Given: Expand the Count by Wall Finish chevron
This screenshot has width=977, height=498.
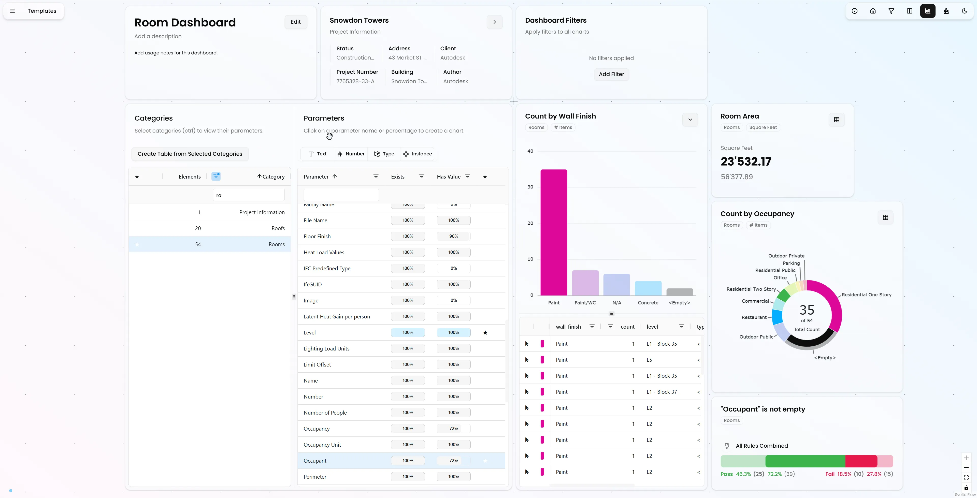Looking at the screenshot, I should pyautogui.click(x=690, y=120).
